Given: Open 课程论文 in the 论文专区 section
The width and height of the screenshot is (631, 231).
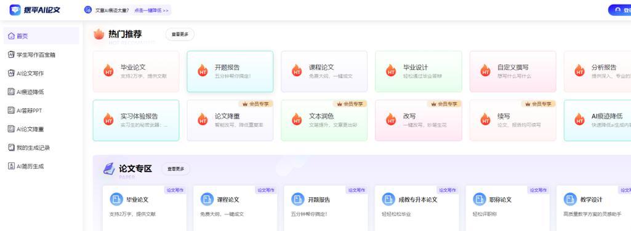Looking at the screenshot, I should (235, 208).
